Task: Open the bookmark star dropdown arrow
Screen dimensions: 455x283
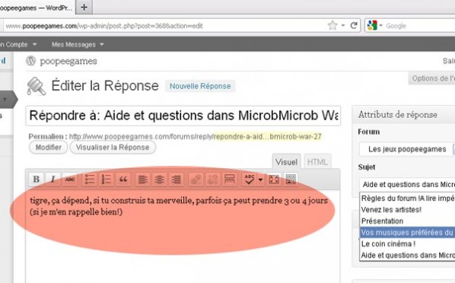Action: click(x=343, y=26)
